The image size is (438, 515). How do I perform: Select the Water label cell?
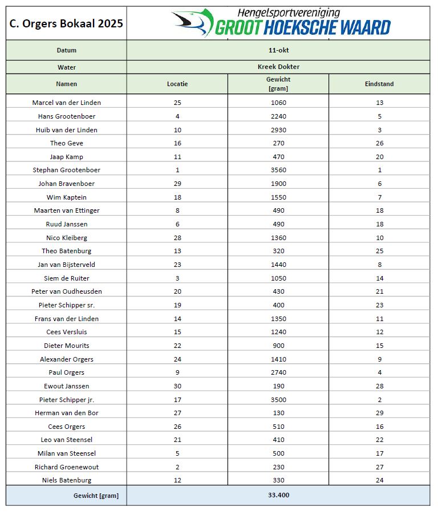click(66, 67)
